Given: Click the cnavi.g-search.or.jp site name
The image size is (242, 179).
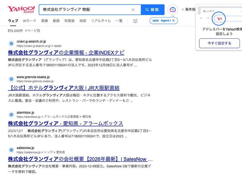Looking at the screenshot, I should pos(31,41).
